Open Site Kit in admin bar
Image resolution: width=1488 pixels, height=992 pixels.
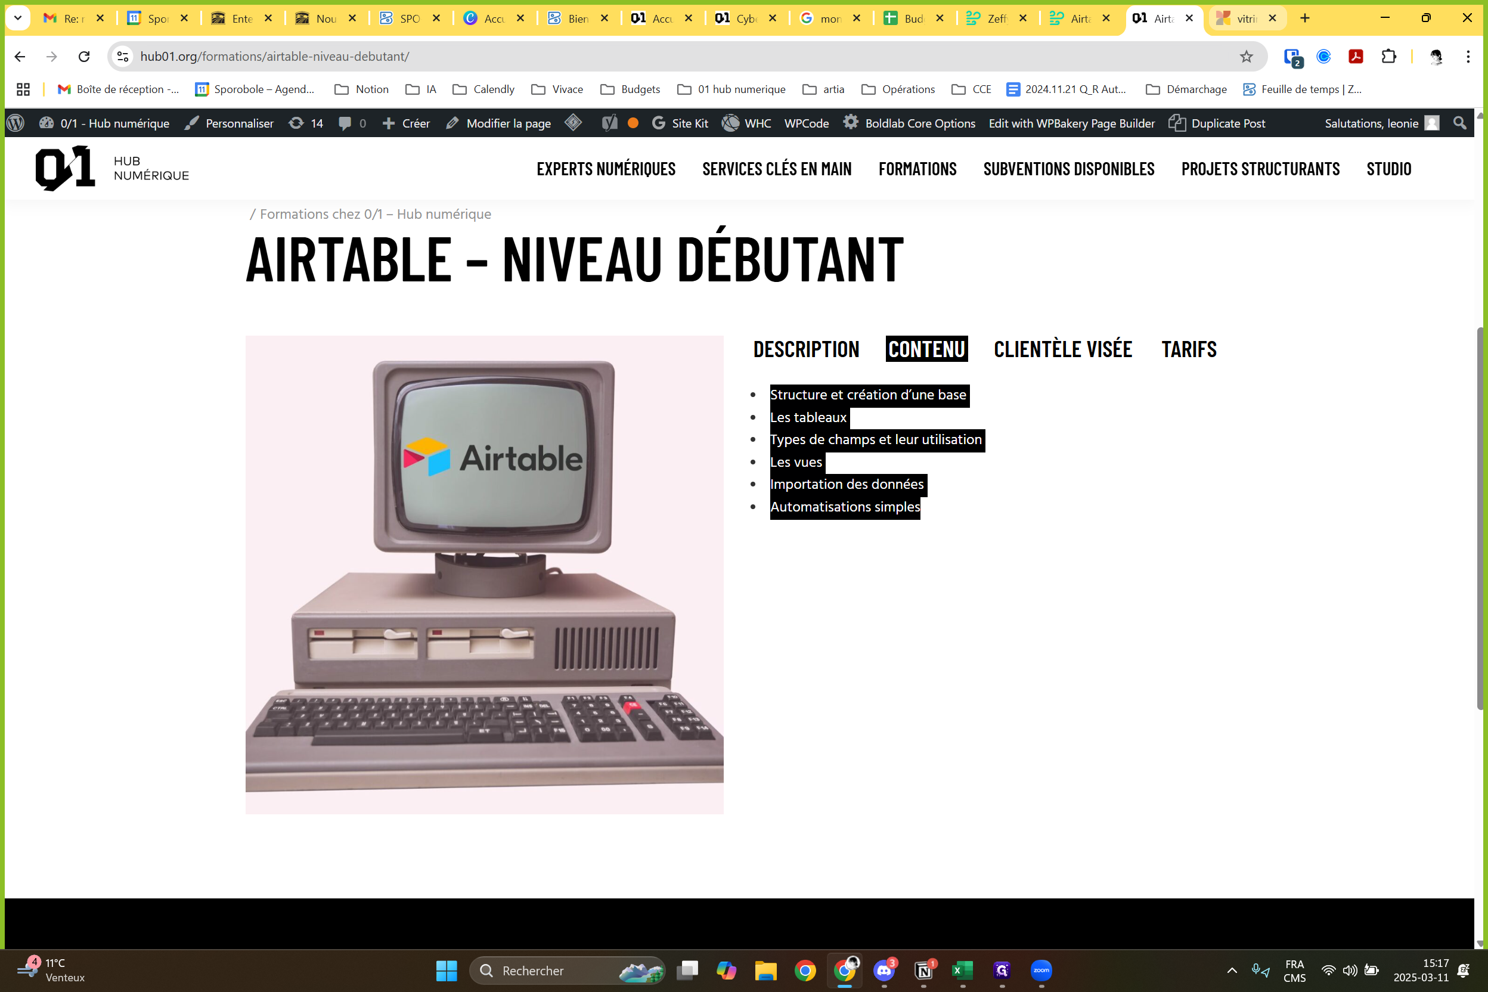click(680, 123)
